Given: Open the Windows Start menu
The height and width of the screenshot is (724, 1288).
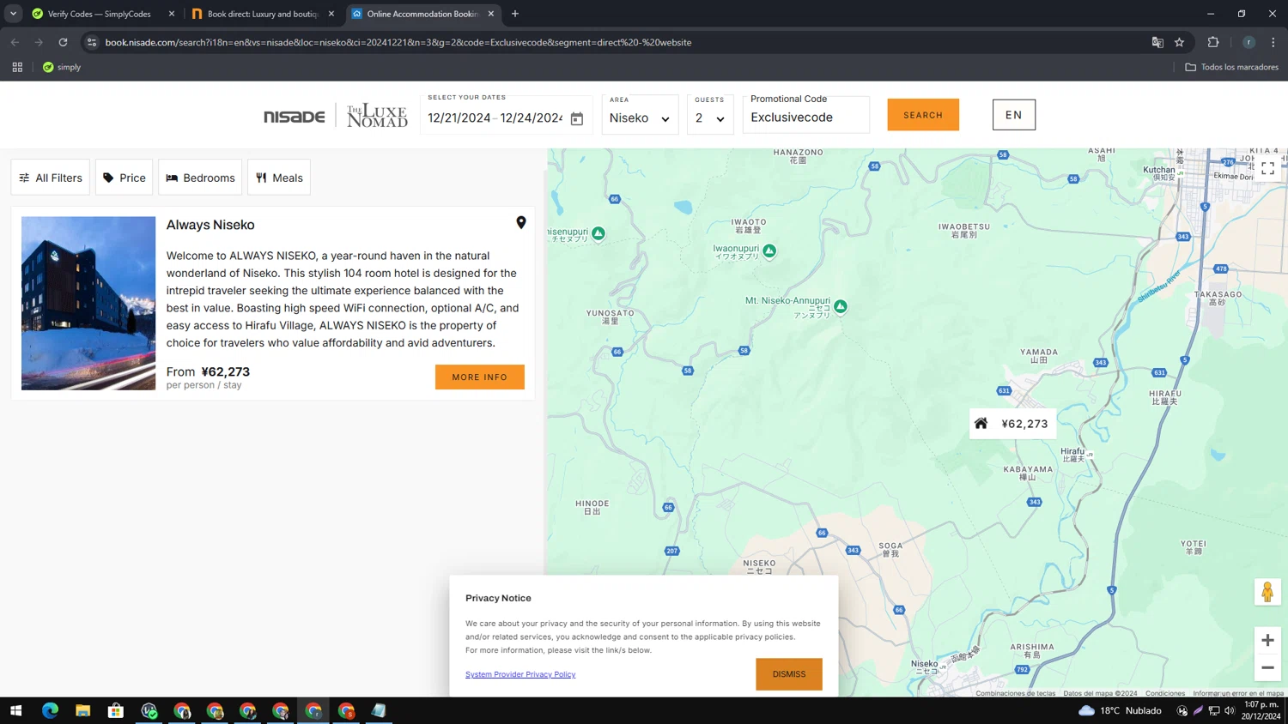Looking at the screenshot, I should pos(15,710).
